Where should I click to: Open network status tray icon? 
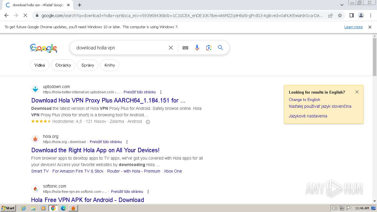click(x=342, y=208)
